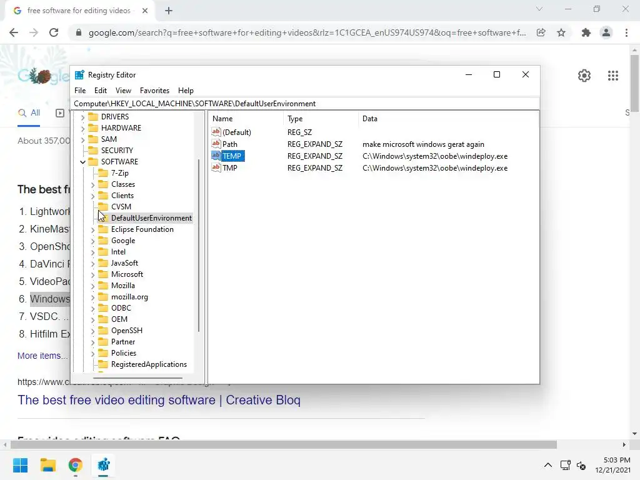Image resolution: width=640 pixels, height=480 pixels.
Task: Open File Explorer from the taskbar
Action: click(47, 465)
